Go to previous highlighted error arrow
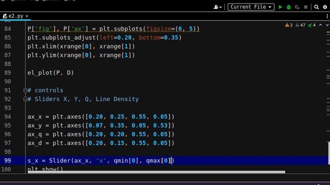This screenshot has width=330, height=185. tap(320, 25)
